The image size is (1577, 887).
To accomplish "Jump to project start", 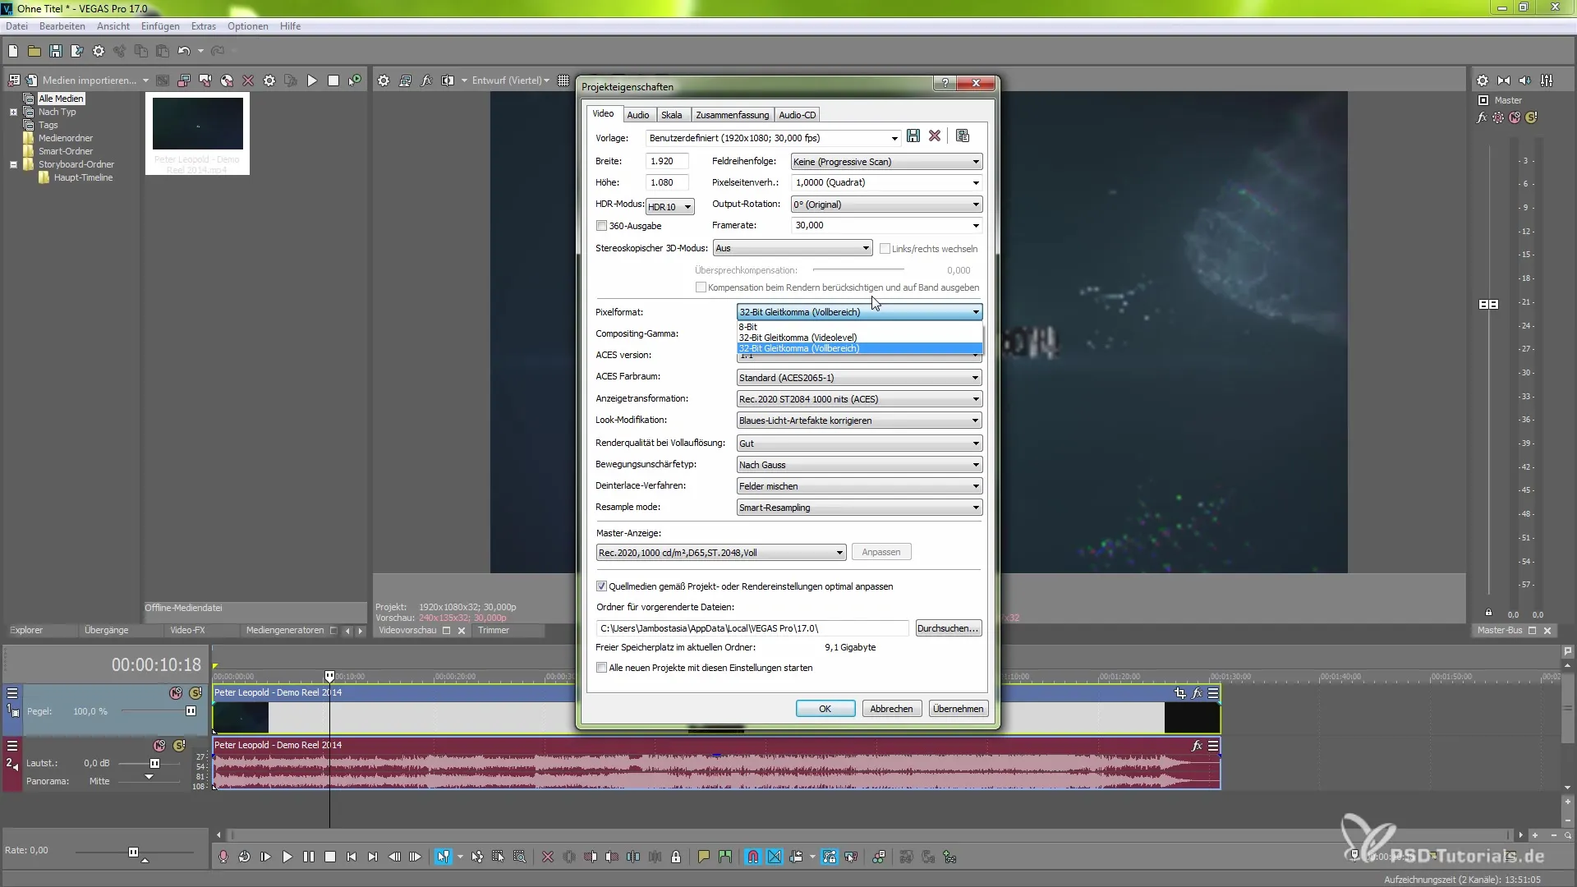I will coord(352,857).
